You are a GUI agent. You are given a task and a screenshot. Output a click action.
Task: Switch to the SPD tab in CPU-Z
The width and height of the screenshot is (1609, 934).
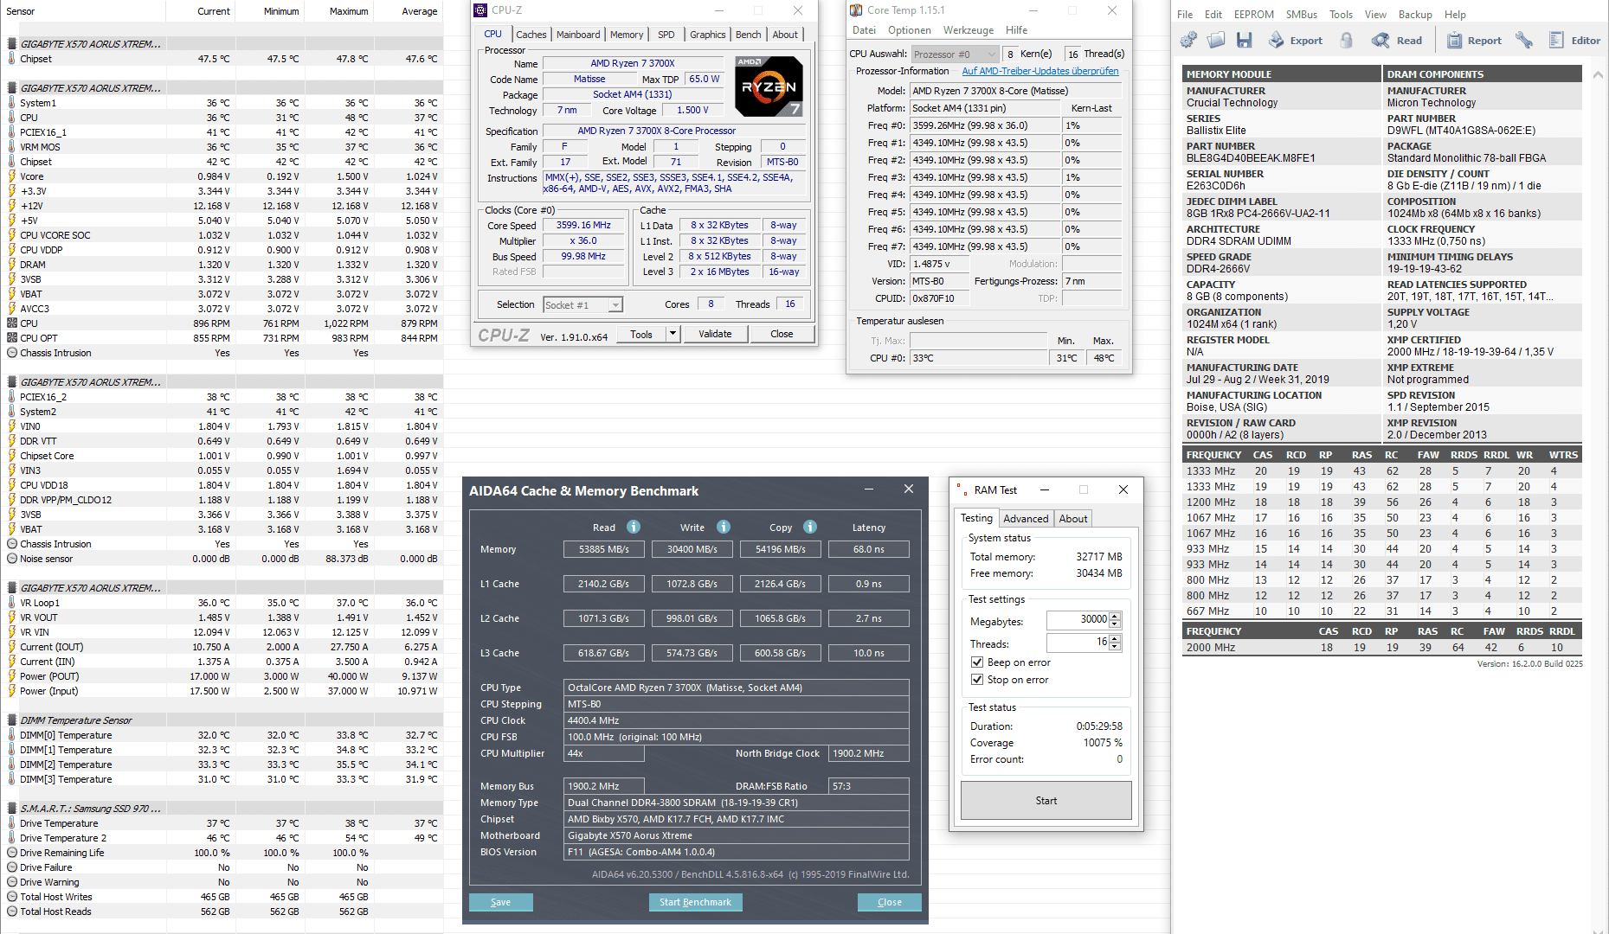[666, 35]
